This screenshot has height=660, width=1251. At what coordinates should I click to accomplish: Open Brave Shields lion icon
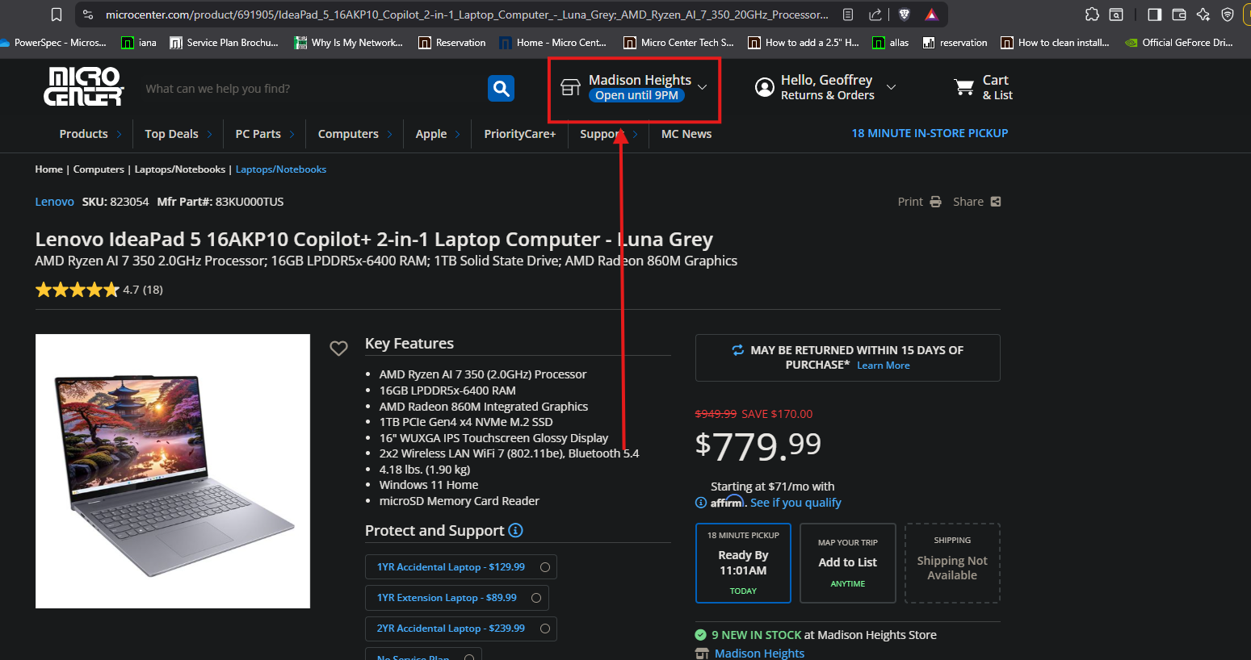pos(905,15)
